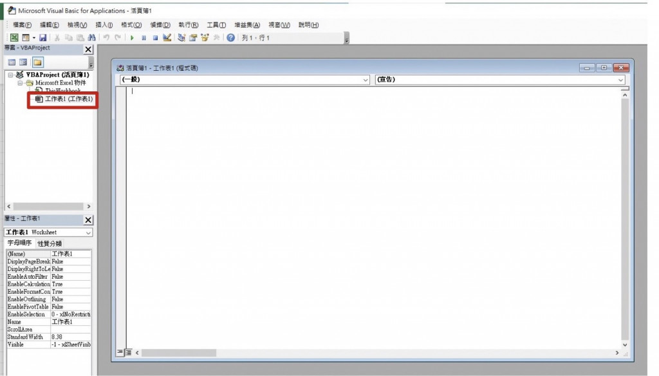Open Find with the binoculars icon
659x376 pixels.
pos(91,38)
